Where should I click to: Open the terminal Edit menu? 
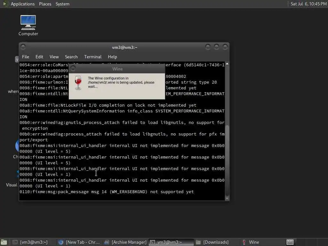coord(39,57)
